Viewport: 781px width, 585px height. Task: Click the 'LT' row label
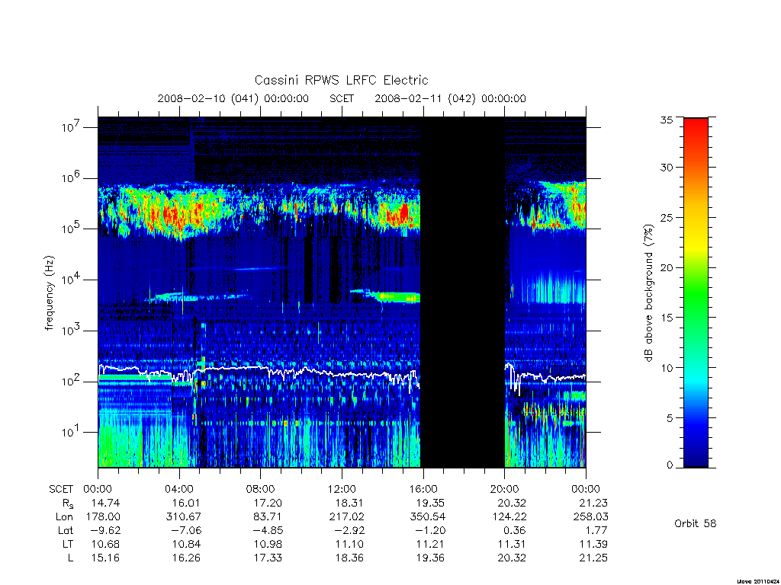coord(68,544)
